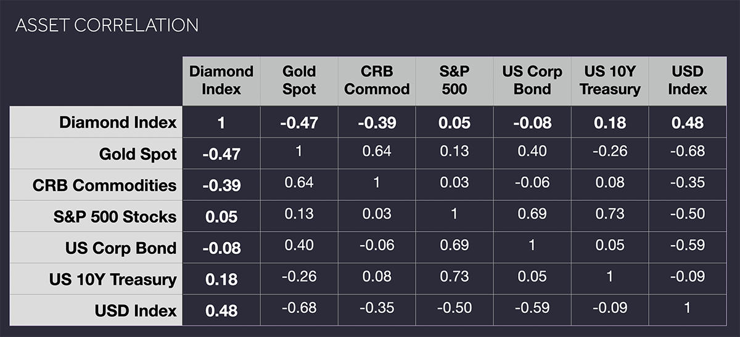
Task: Select 0.73 in the S&P 500 Stocks row
Action: (x=610, y=213)
